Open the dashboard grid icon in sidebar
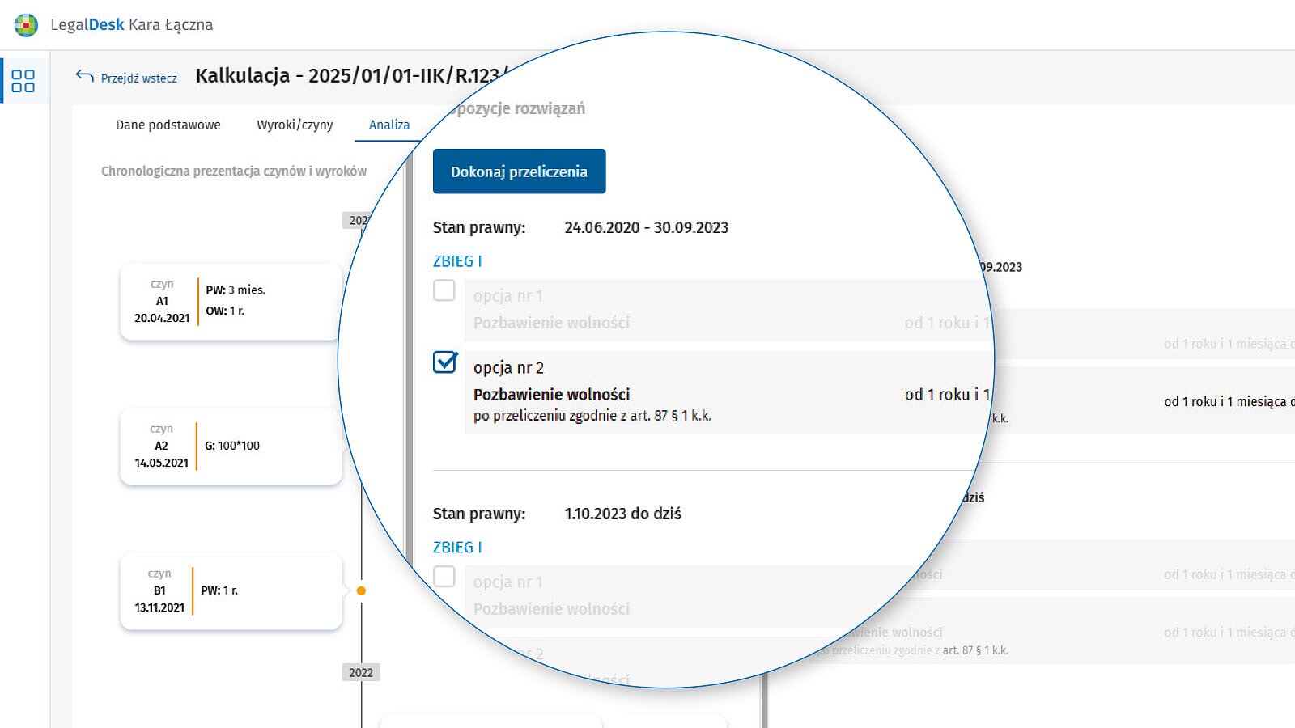 (23, 80)
